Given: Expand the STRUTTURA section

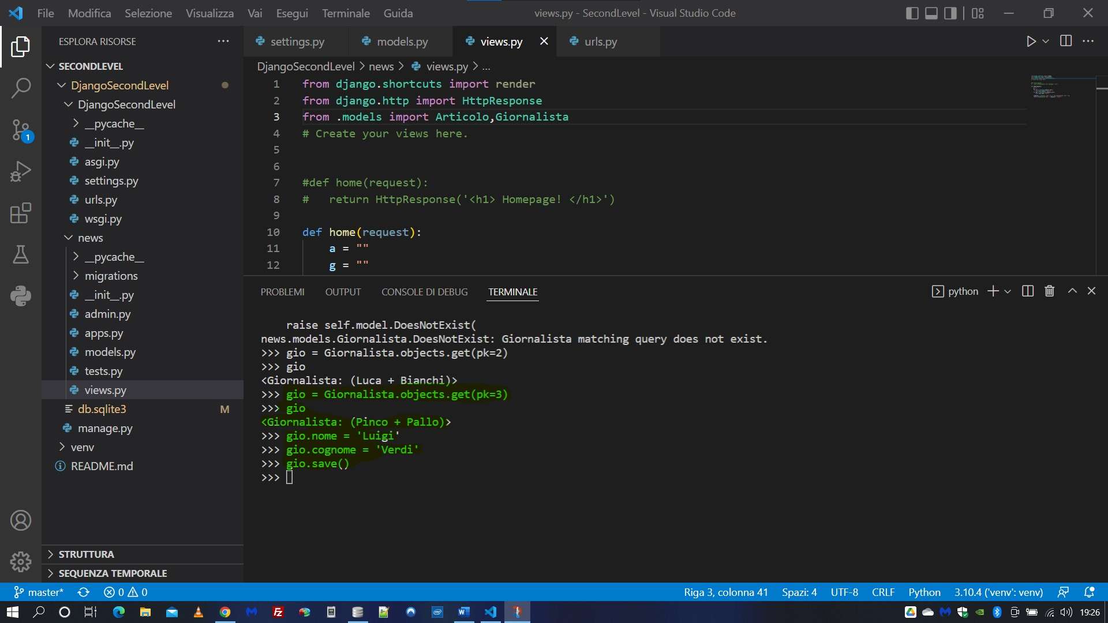Looking at the screenshot, I should (x=86, y=554).
